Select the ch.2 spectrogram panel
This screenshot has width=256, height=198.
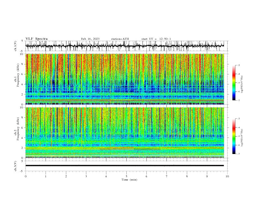(124, 133)
